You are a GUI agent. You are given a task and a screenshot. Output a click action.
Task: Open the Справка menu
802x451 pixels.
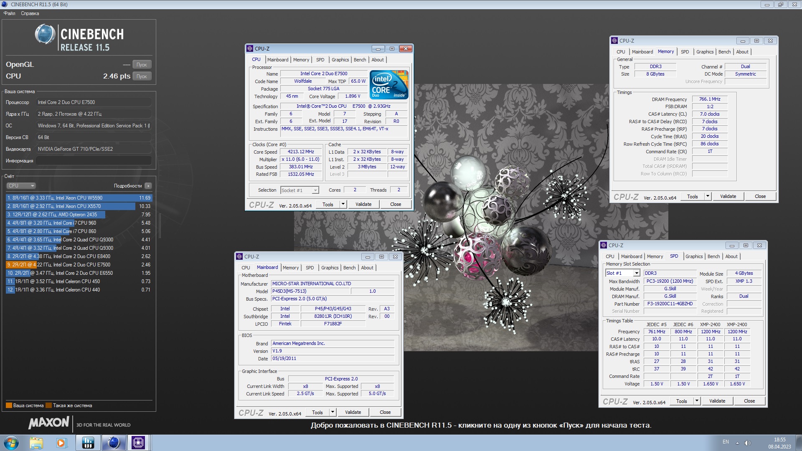[x=30, y=13]
